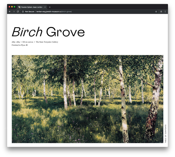Image resolution: width=175 pixels, height=157 pixels.
Task: Select the Russian Spleen. Isaac Levitan tab
Action: click(x=32, y=7)
